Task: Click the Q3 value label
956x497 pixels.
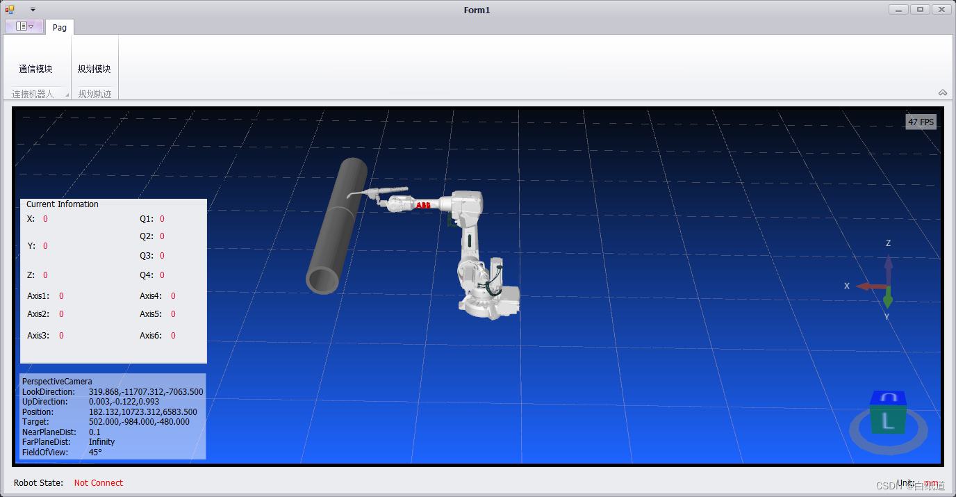Action: tap(162, 256)
